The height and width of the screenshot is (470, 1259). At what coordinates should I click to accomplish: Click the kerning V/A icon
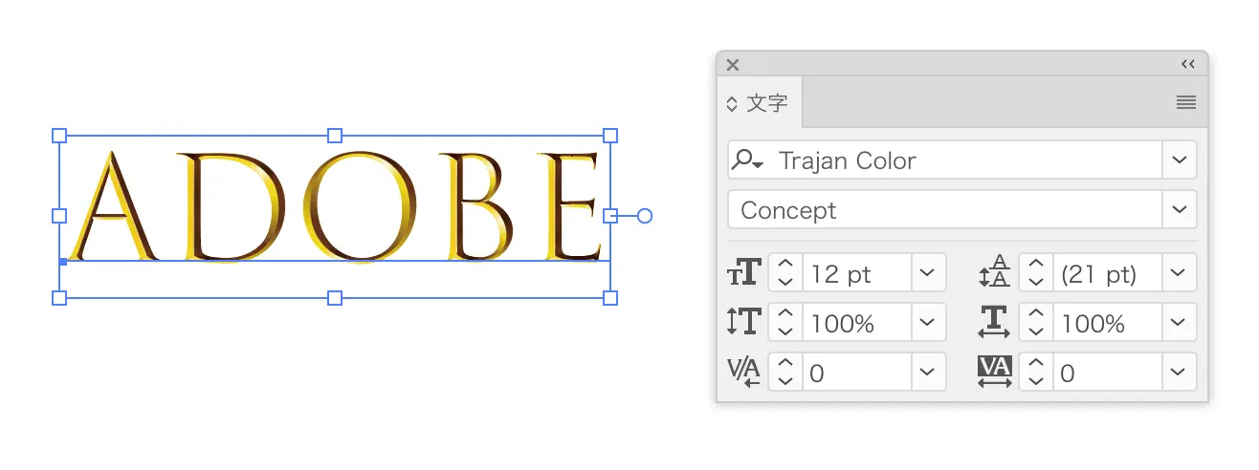[743, 372]
